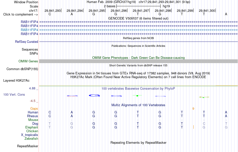The image size is (238, 152).
Task: Click the SNPs subtrack label
Action: click(x=34, y=53)
